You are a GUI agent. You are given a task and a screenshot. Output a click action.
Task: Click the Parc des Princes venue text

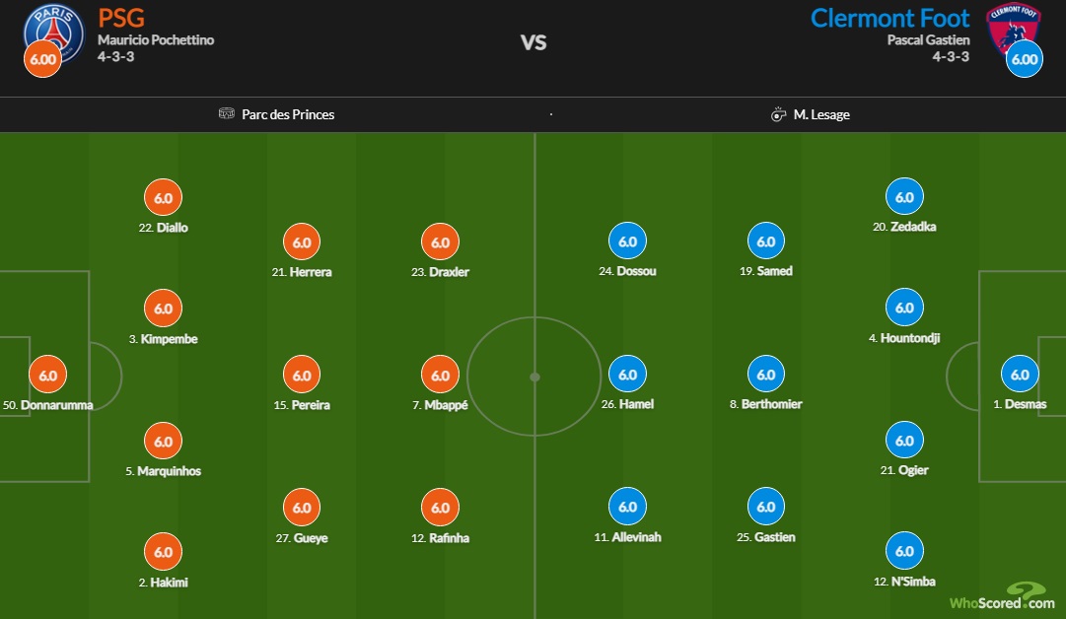click(x=288, y=114)
